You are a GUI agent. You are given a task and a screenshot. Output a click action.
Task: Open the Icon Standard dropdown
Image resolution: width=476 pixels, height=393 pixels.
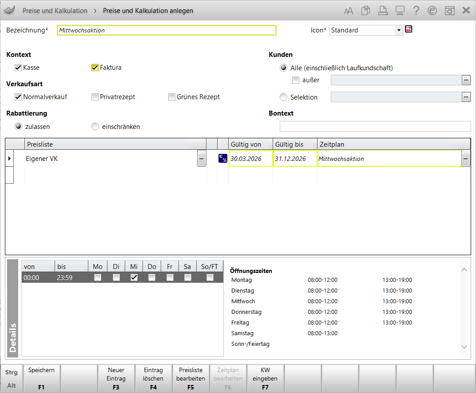coord(398,30)
